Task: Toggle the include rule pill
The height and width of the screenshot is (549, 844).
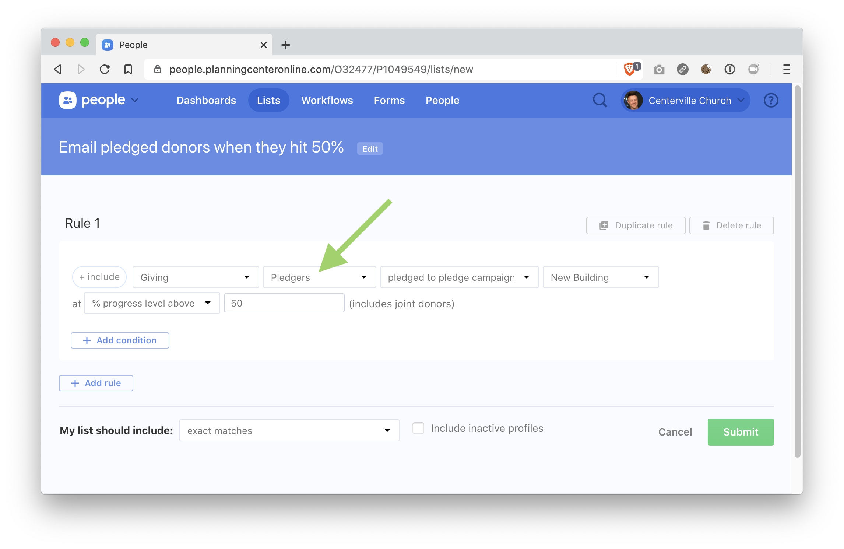Action: click(99, 277)
